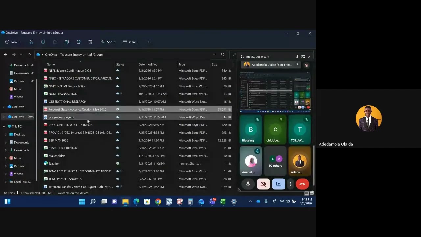Launch Microsoft Edge from taskbar
This screenshot has width=421, height=237.
136,202
